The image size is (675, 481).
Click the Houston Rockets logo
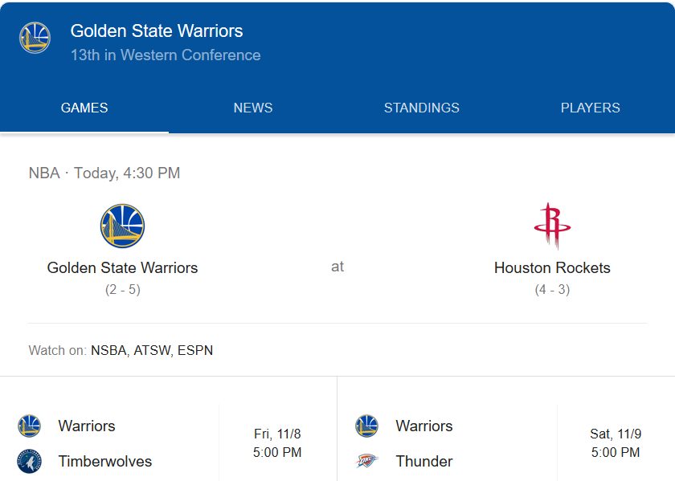pyautogui.click(x=552, y=226)
